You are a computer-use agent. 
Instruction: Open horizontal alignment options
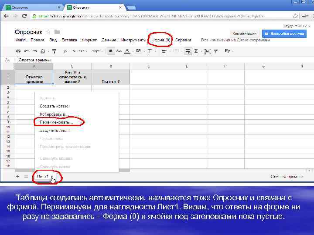pos(164,51)
